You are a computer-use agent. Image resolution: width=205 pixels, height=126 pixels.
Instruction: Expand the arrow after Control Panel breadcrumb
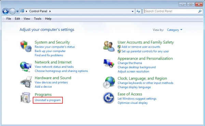[50, 11]
